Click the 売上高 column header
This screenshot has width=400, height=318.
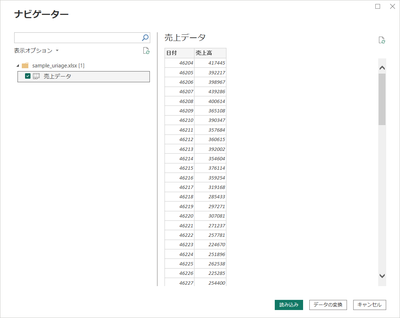[210, 53]
